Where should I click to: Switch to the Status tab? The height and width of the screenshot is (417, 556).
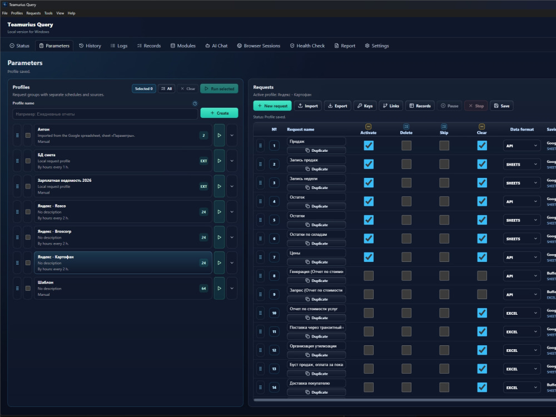[x=19, y=46]
